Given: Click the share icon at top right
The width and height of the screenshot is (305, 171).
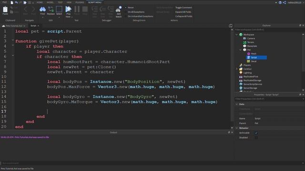Looking at the screenshot, I should coord(285,2).
